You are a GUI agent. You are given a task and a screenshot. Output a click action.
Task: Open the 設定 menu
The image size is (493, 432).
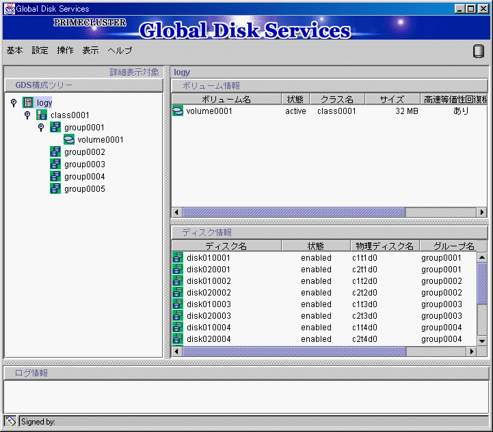tap(40, 51)
